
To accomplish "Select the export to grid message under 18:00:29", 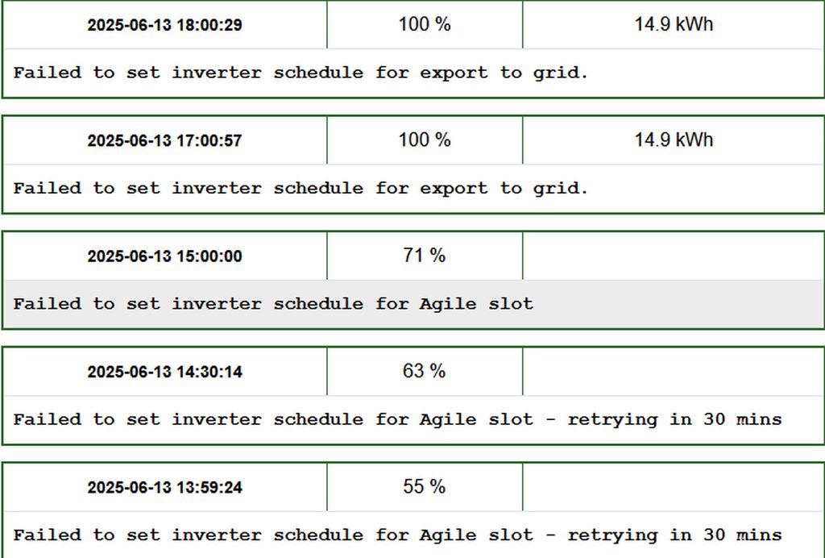I will click(301, 73).
